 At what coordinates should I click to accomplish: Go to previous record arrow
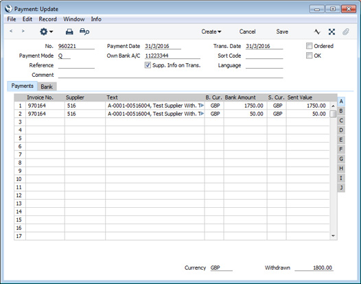(x=11, y=31)
